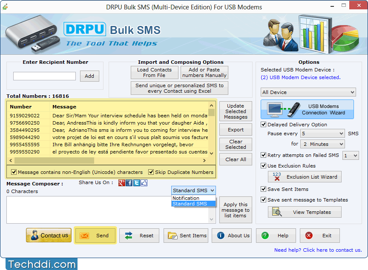This screenshot has height=270, width=368.
Task: Click the View Templates magnifier icon
Action: [277, 212]
